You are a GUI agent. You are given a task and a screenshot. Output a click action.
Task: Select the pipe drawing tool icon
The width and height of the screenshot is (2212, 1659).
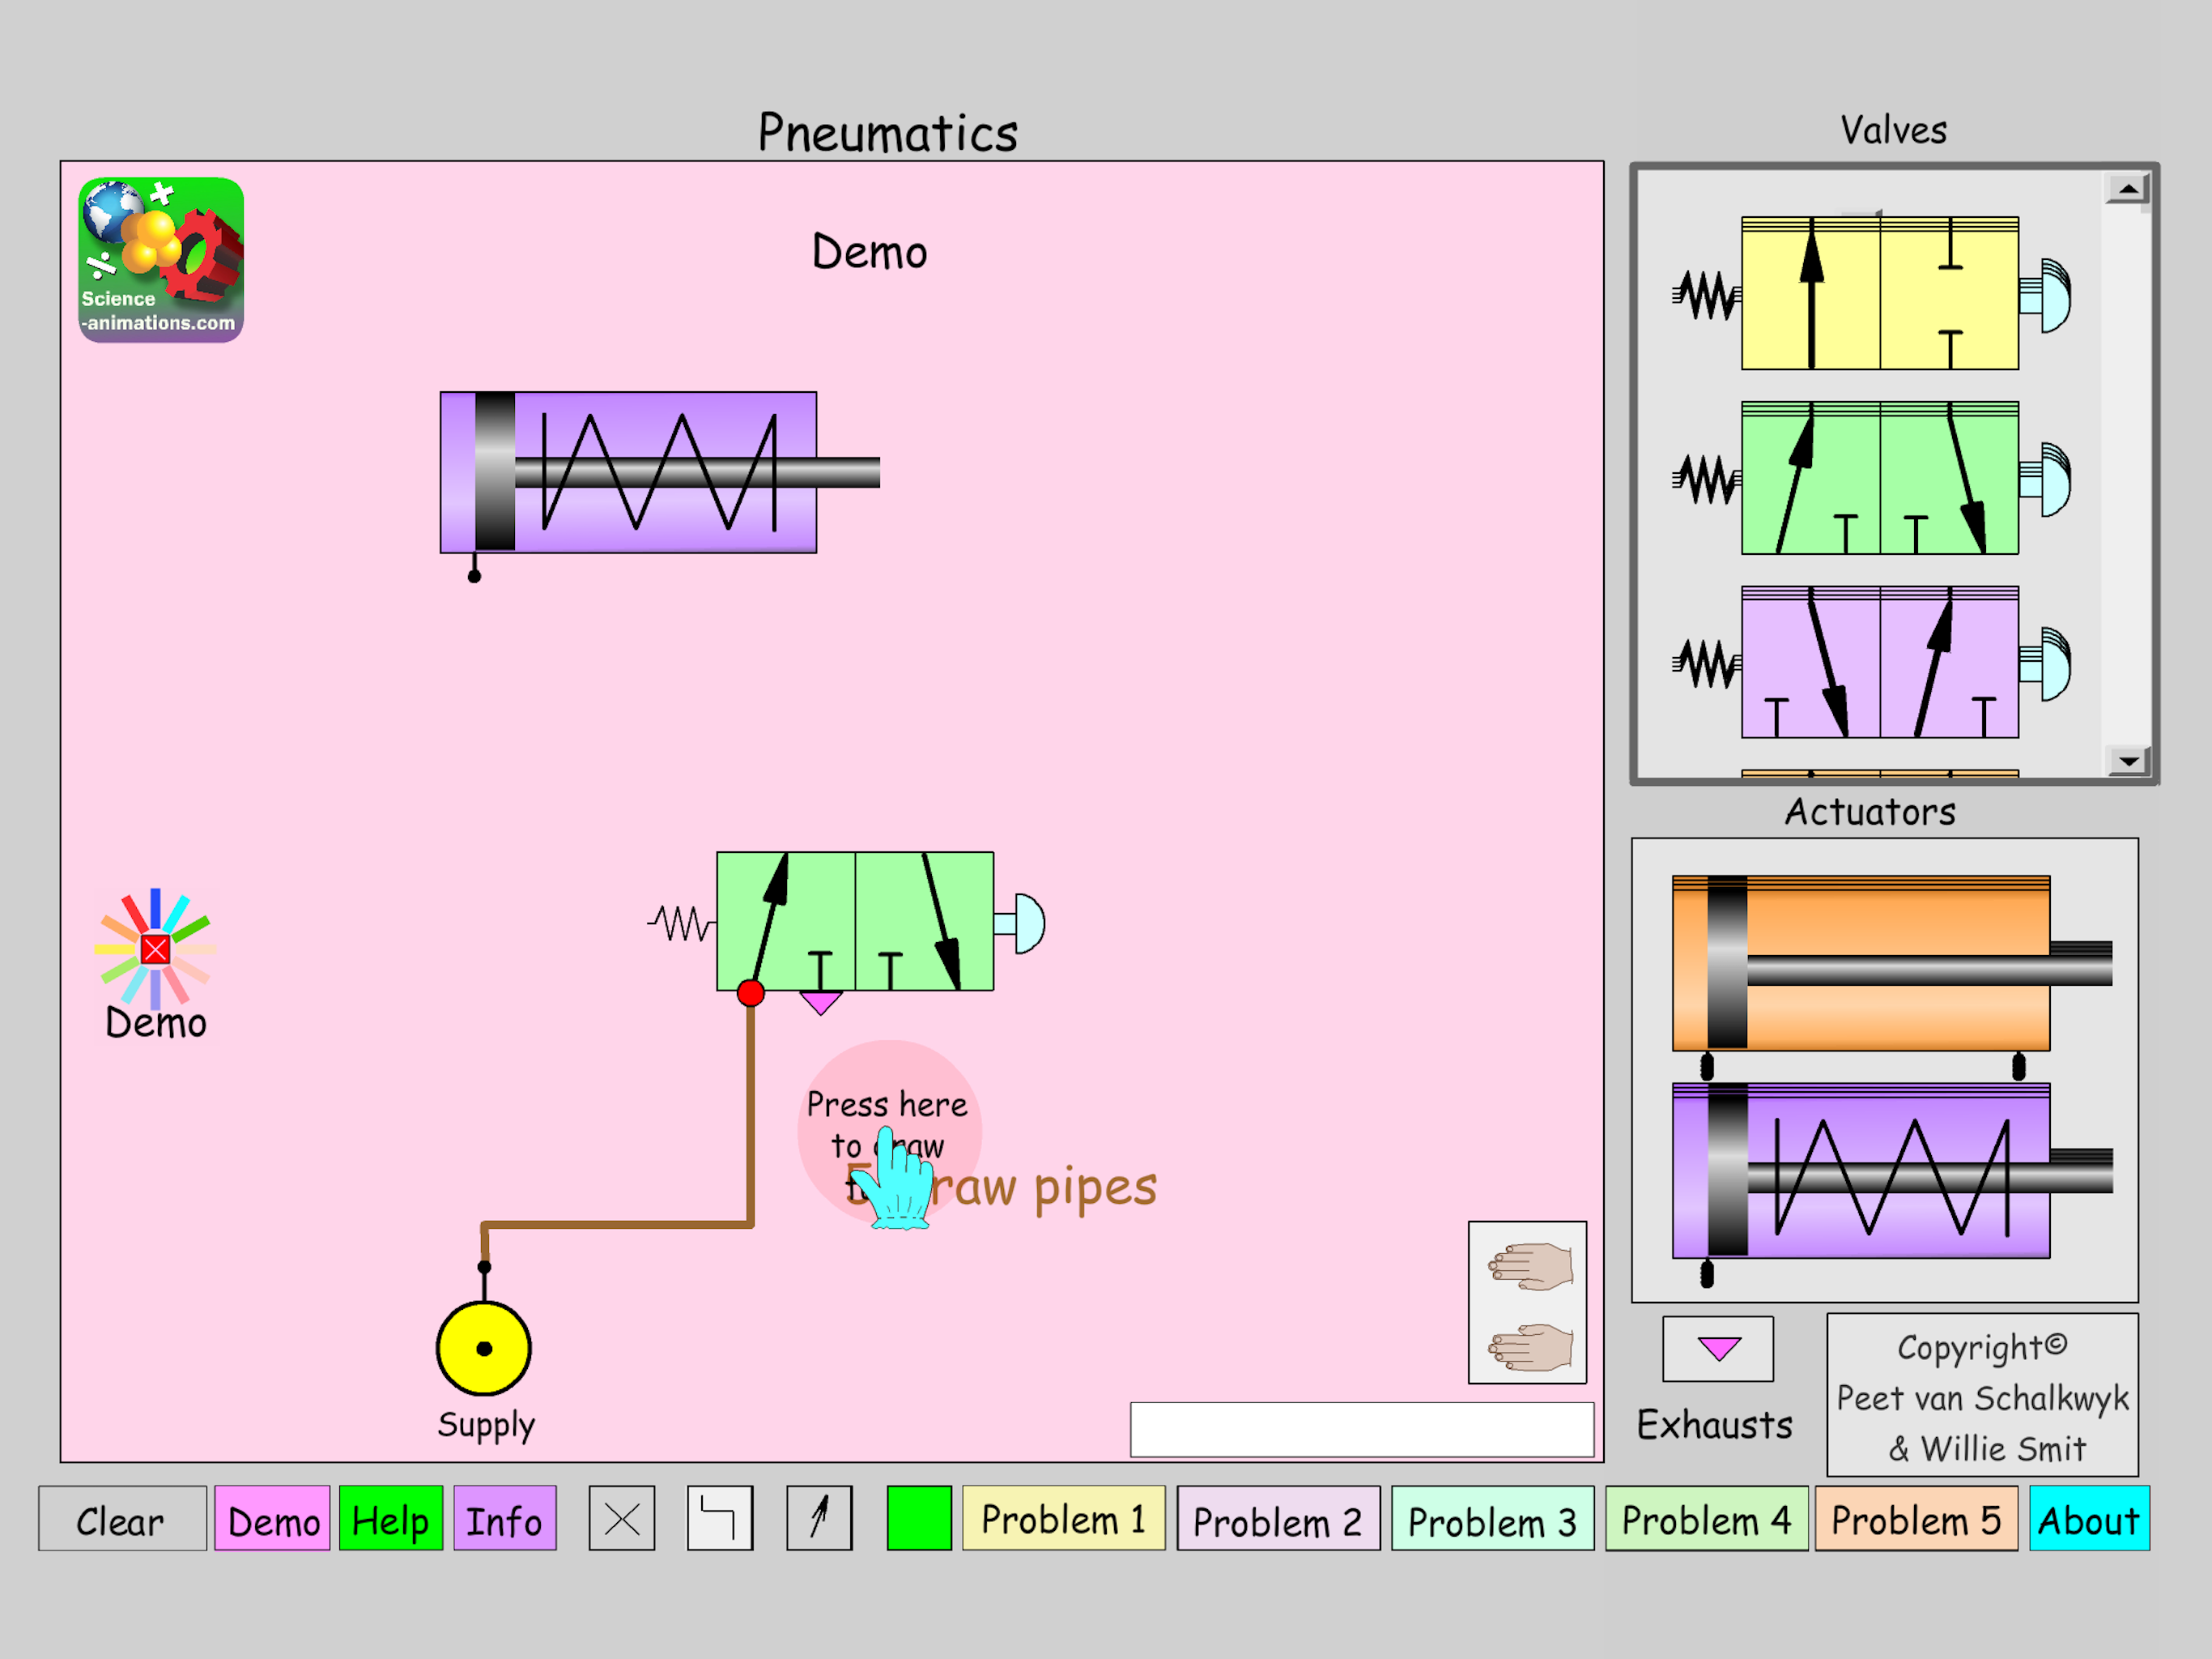(x=719, y=1519)
